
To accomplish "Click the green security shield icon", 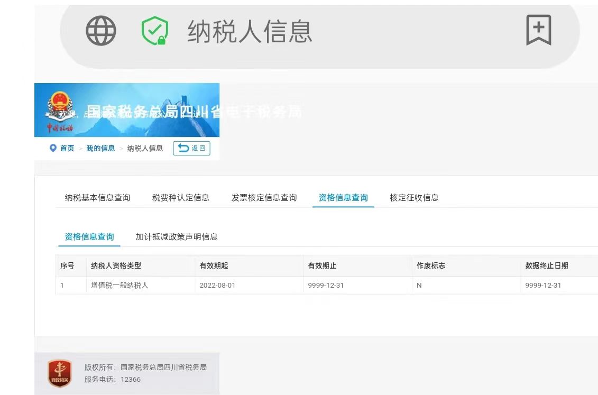I will [154, 31].
